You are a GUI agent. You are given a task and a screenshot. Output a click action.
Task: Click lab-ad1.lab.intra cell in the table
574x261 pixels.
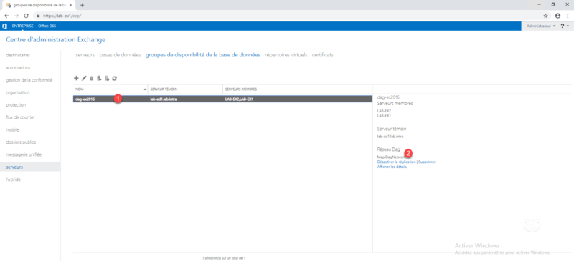point(164,99)
